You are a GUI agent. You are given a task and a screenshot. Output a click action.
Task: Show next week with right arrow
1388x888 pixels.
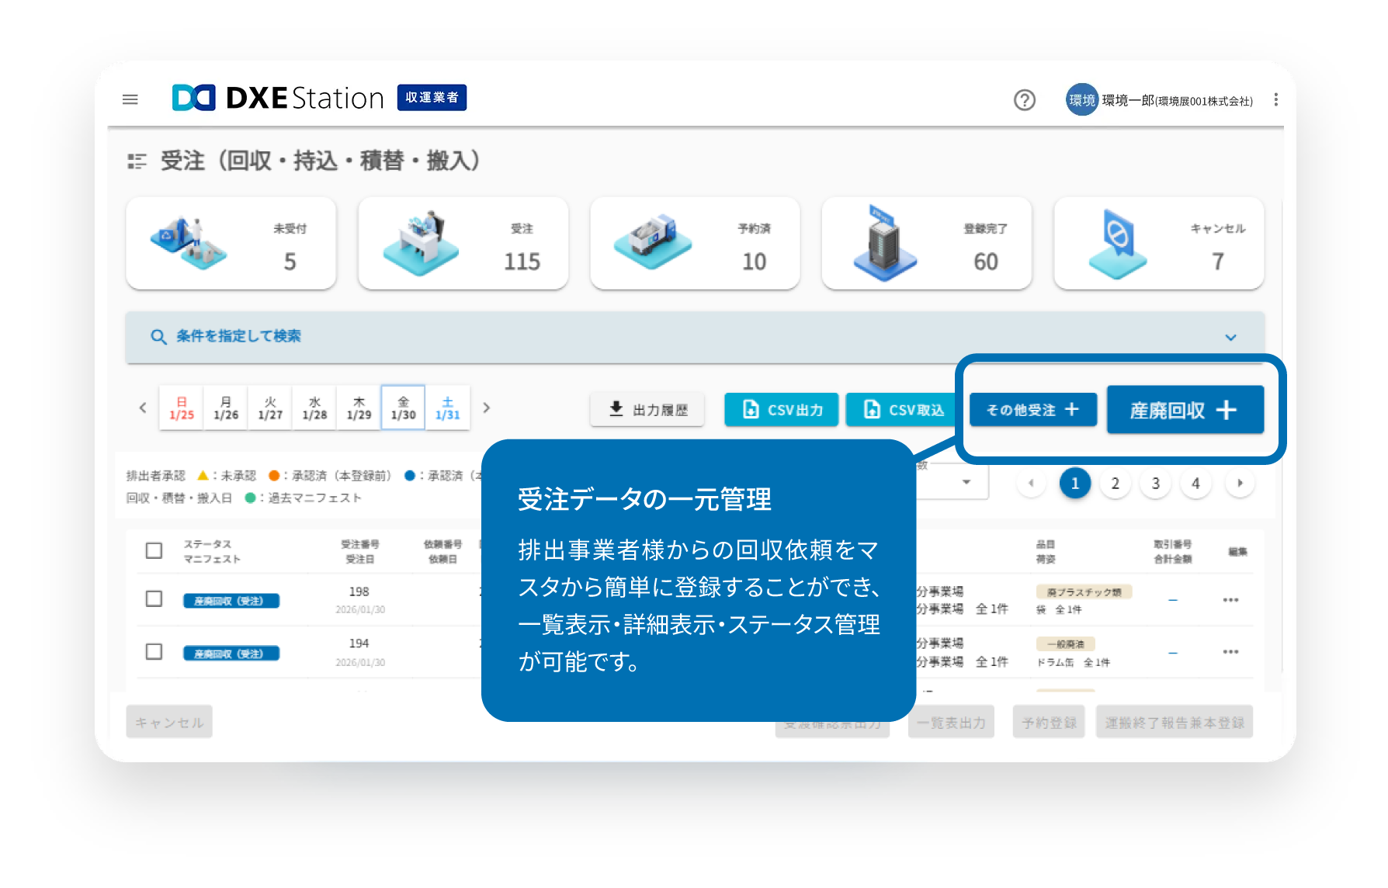[x=487, y=408]
